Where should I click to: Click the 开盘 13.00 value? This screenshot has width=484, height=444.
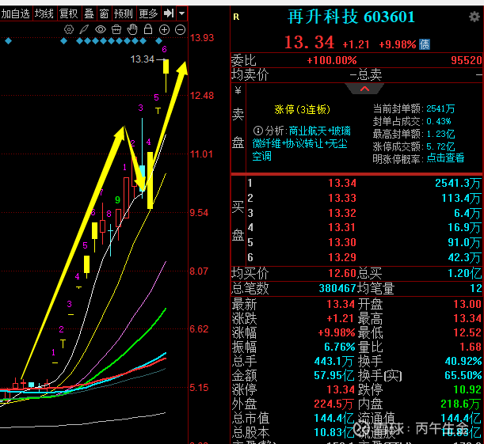[x=467, y=304]
